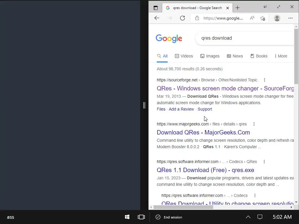This screenshot has width=299, height=224.
Task: Switch to Books results tab
Action: (259, 56)
